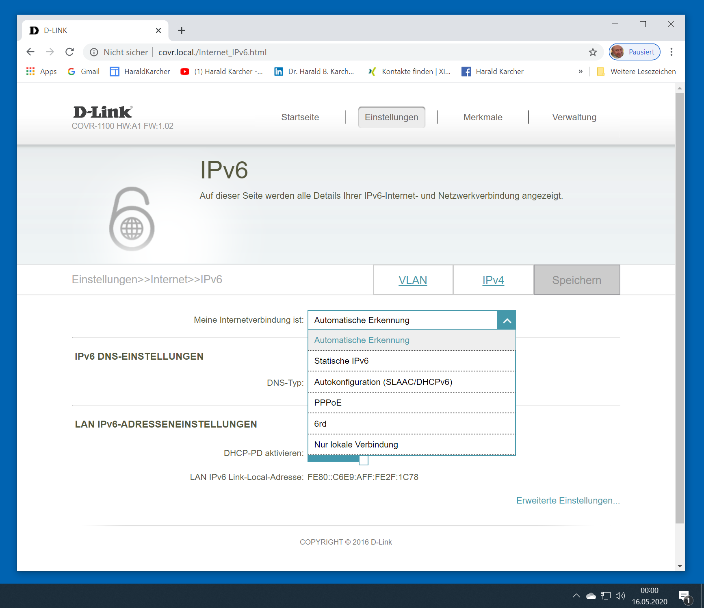Click the browser forward arrow
This screenshot has width=704, height=608.
50,52
